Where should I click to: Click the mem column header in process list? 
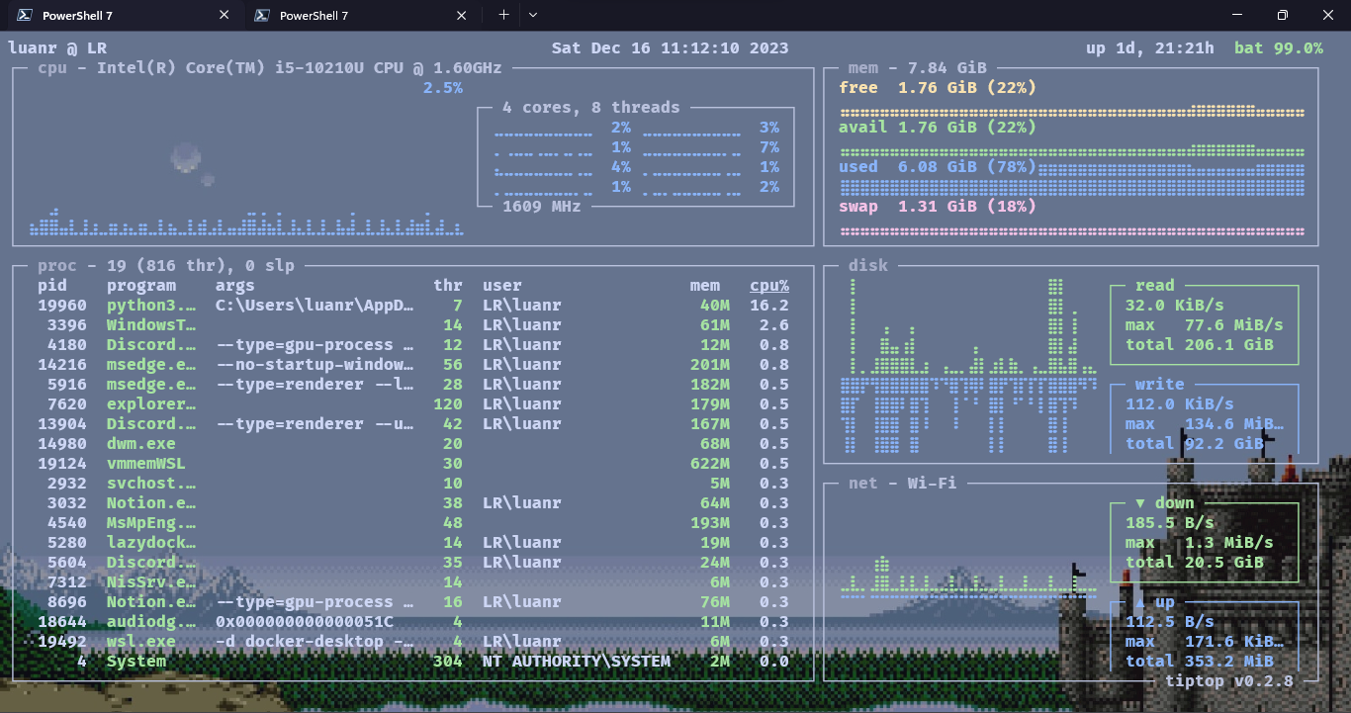pyautogui.click(x=705, y=286)
